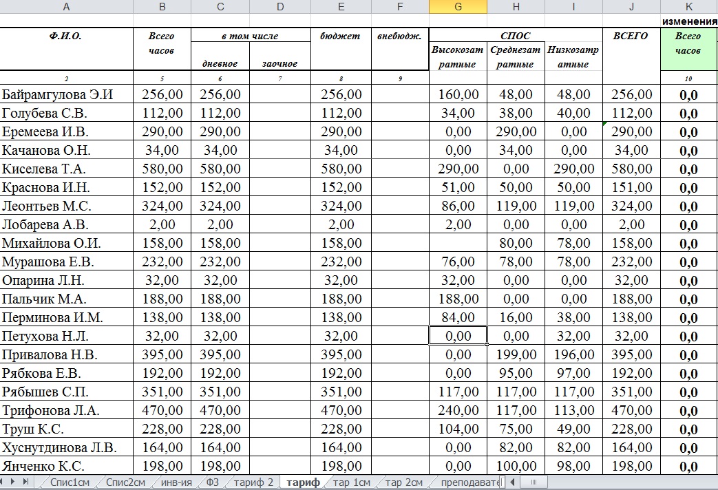This screenshot has height=490, width=718.
Task: Select the cell Леонтьев М.С.
Action: click(x=66, y=206)
